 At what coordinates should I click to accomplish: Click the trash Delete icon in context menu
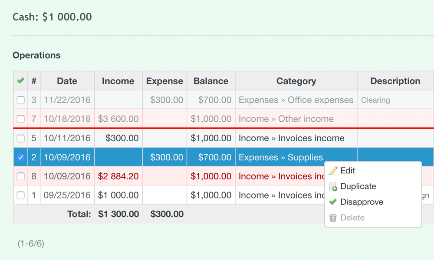point(332,218)
